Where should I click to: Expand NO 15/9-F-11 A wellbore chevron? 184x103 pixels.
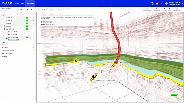click(x=33, y=38)
